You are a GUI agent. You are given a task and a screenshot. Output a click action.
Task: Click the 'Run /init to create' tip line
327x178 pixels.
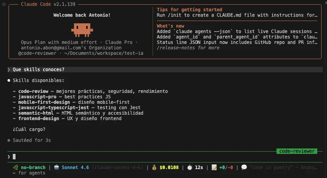pos(237,15)
